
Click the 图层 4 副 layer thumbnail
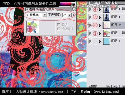(107, 9)
